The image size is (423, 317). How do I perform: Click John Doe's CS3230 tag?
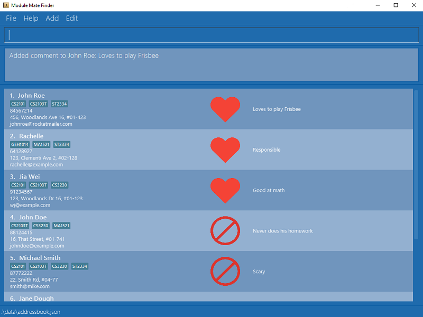pos(41,226)
